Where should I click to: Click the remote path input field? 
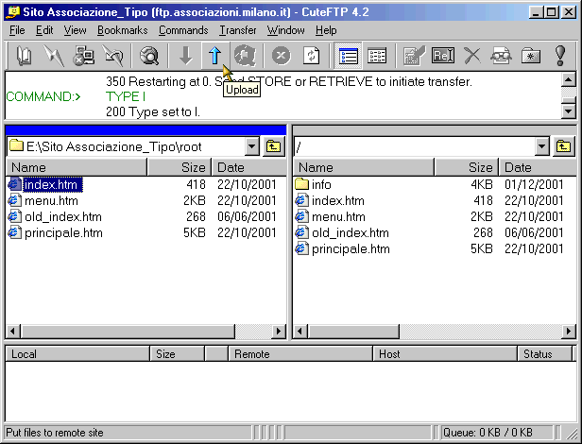pyautogui.click(x=415, y=146)
